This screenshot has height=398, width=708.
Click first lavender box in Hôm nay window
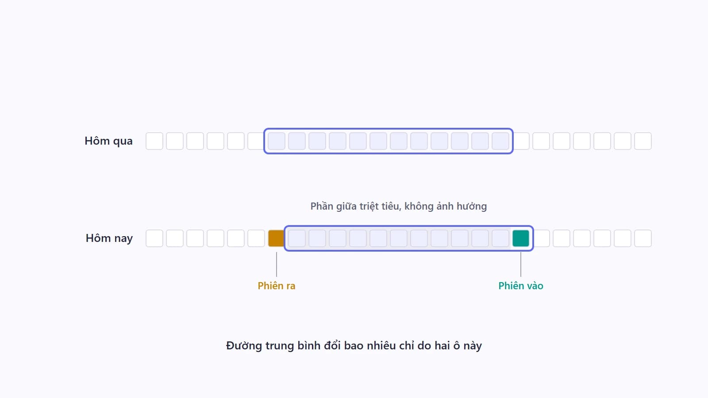pos(297,238)
